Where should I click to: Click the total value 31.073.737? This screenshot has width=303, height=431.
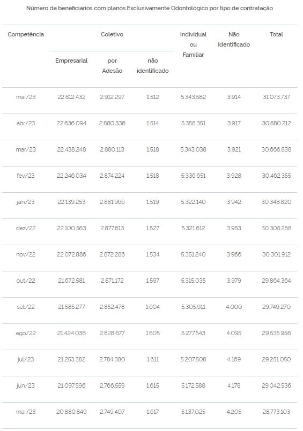click(276, 97)
